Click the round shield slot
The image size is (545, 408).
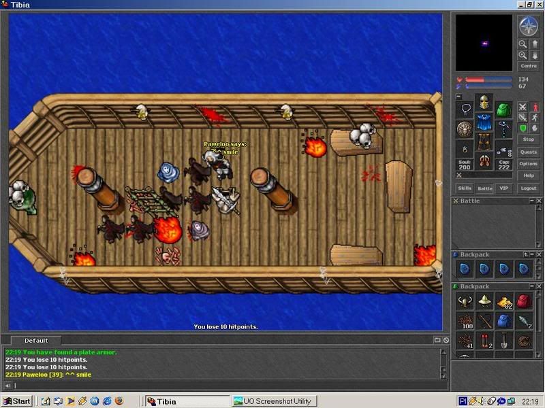[x=465, y=129]
